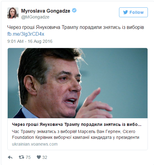This screenshot has height=165, width=154.
Task: Click the reply arrow icon
Action: click(10, 157)
